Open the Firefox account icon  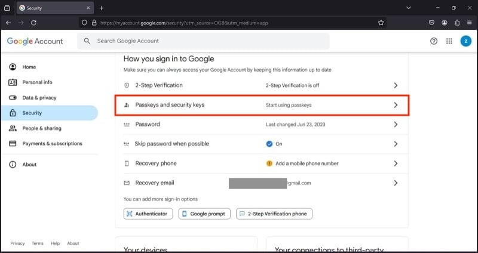pyautogui.click(x=445, y=23)
